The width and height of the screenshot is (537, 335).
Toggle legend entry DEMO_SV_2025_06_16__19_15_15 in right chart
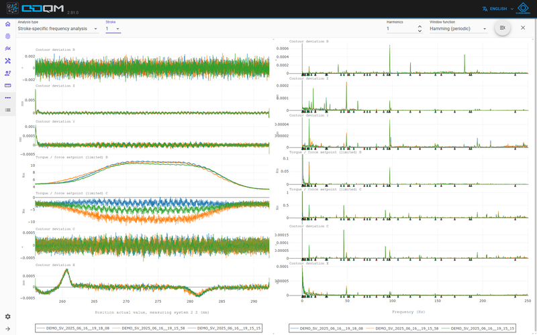(x=479, y=328)
